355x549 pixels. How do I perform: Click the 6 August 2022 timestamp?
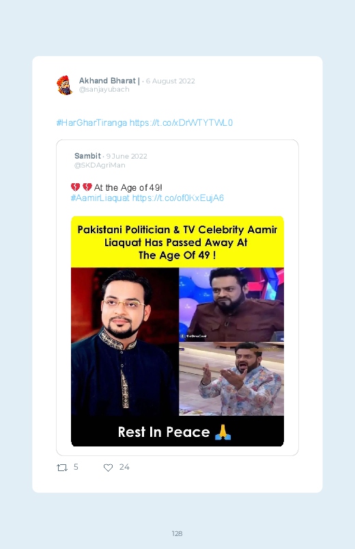click(x=170, y=81)
